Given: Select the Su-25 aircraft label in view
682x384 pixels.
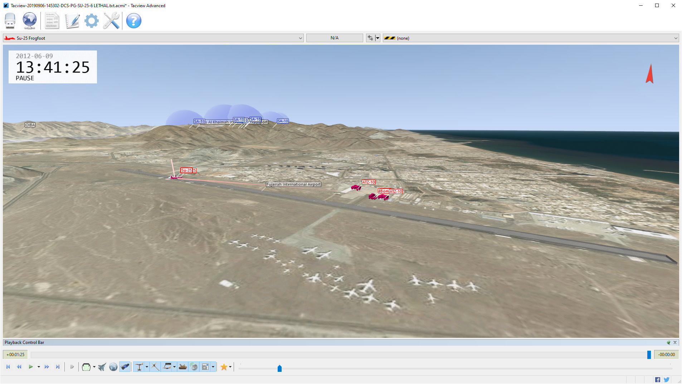Looking at the screenshot, I should pos(186,170).
